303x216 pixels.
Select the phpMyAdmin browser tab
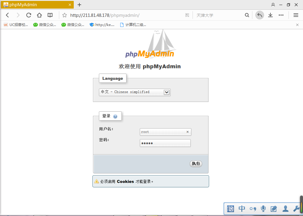tap(37, 5)
